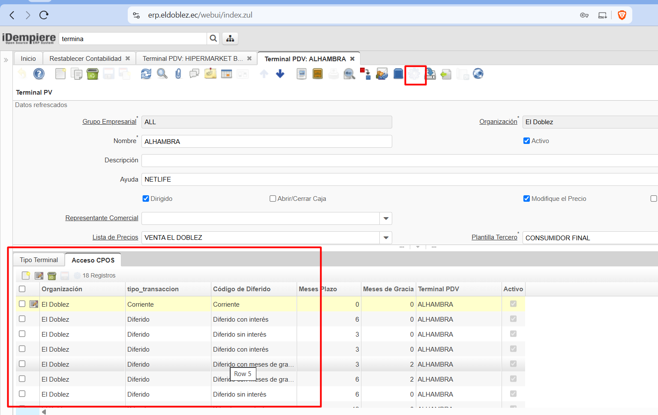Refresh data with the blue arrows icon
Viewport: 658px width, 415px height.
[x=146, y=74]
